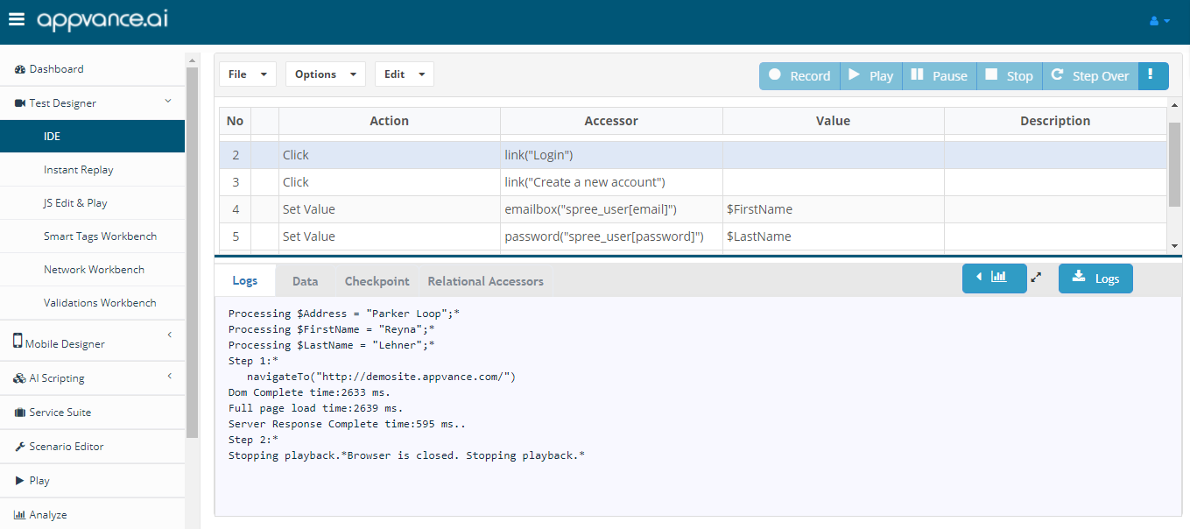Open the Edit dropdown
Image resolution: width=1190 pixels, height=529 pixels.
404,74
